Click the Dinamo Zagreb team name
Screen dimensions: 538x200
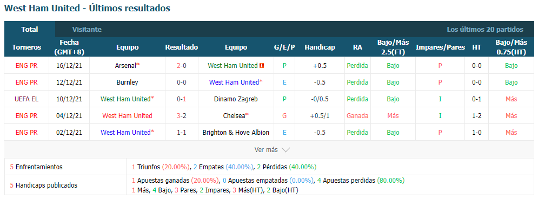pos(236,99)
